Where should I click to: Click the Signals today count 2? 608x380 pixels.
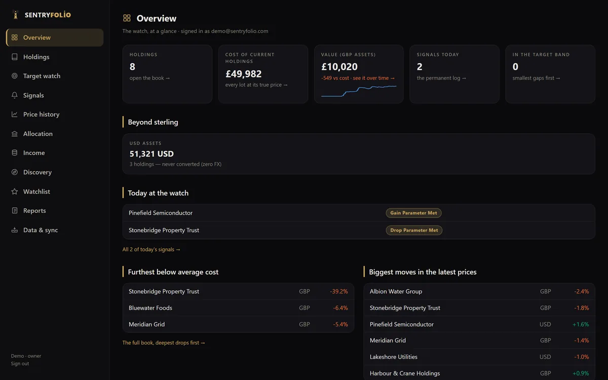420,67
